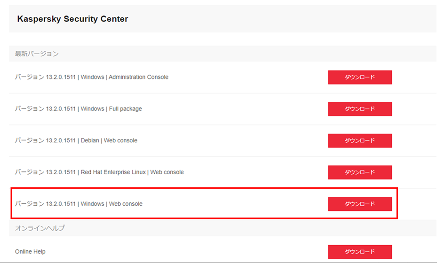Download the Windows Full package

(360, 109)
